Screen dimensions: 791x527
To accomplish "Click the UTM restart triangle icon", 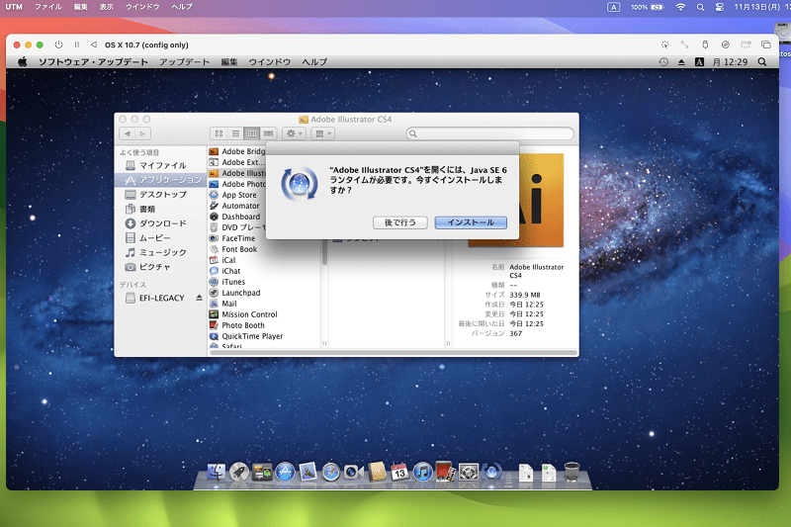I will 94,44.
